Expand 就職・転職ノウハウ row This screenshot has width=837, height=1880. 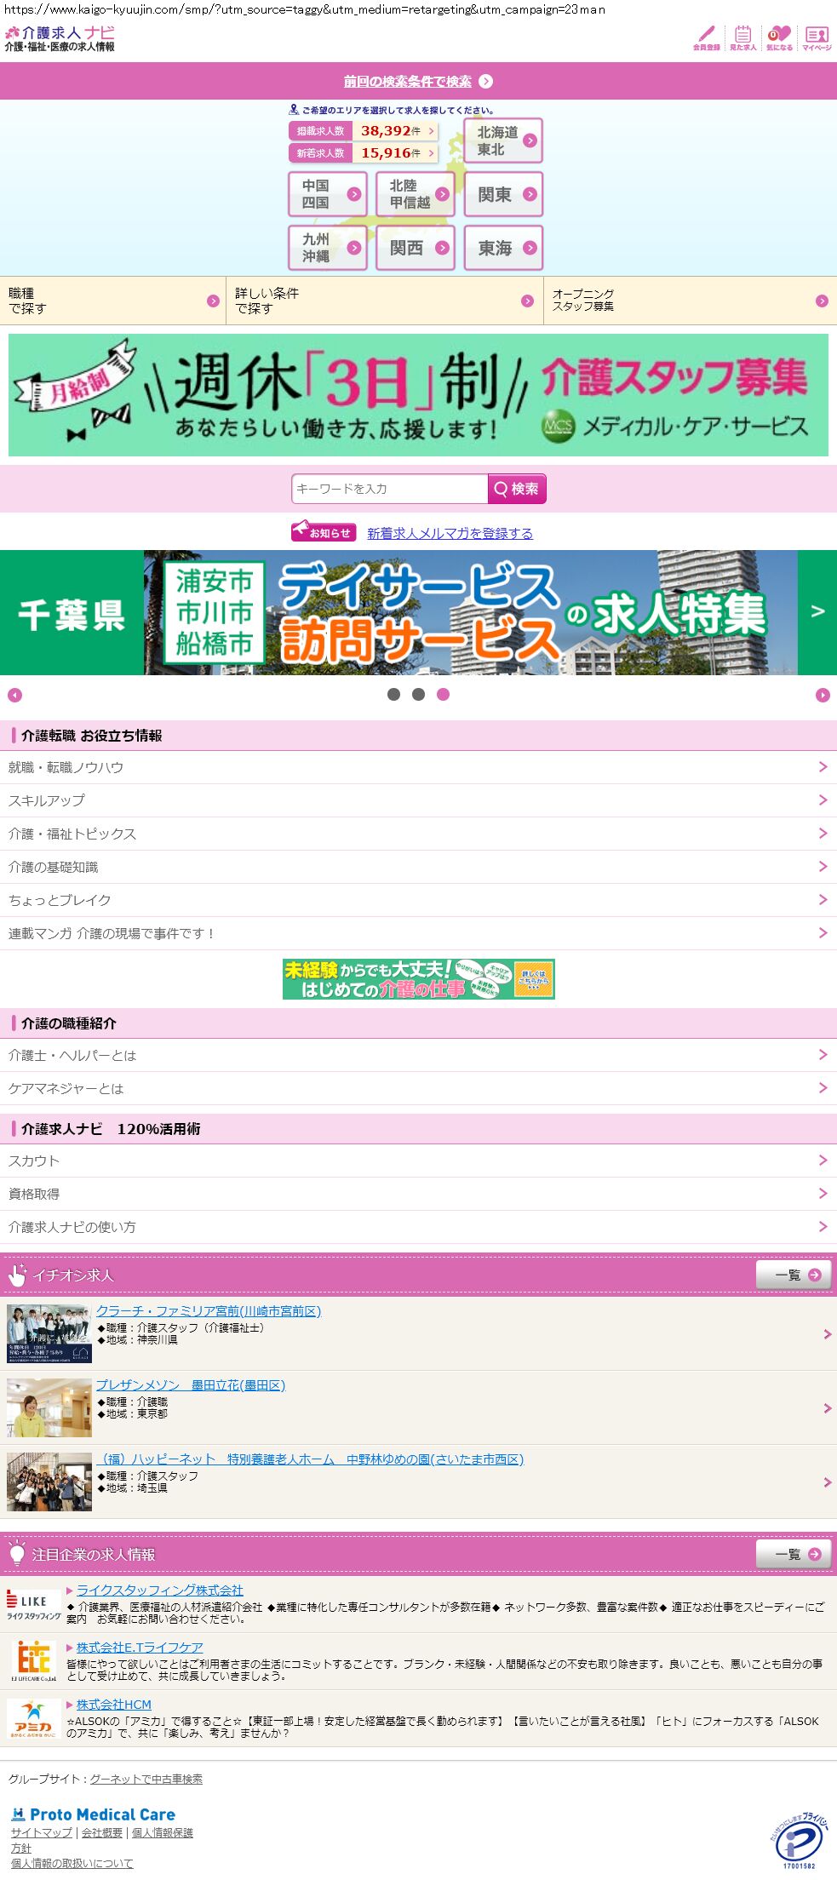[x=418, y=767]
